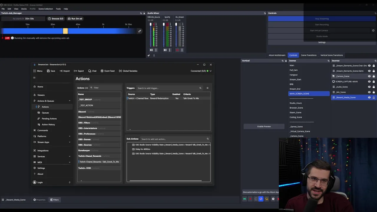Click Filters button in source toolbar
This screenshot has height=212, width=377.
tap(54, 200)
